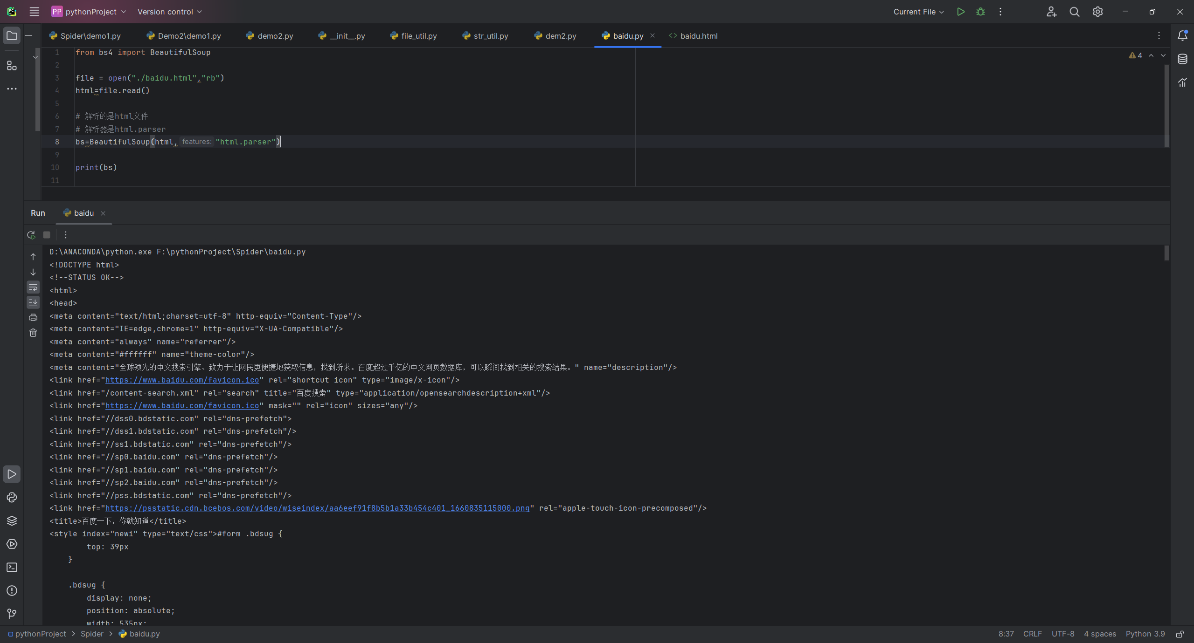
Task: Rerun the baidu script
Action: pos(31,235)
